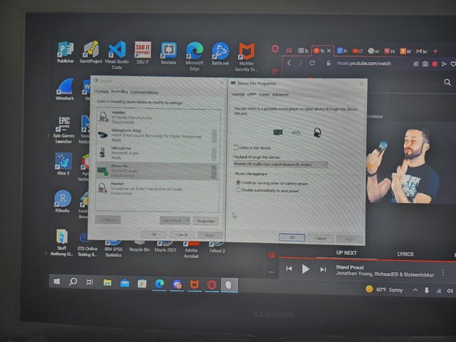The height and width of the screenshot is (342, 456).
Task: Click the music.youtube.com address bar
Action: point(364,63)
